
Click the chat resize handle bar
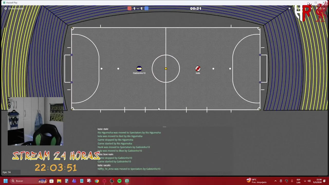(x=164, y=127)
